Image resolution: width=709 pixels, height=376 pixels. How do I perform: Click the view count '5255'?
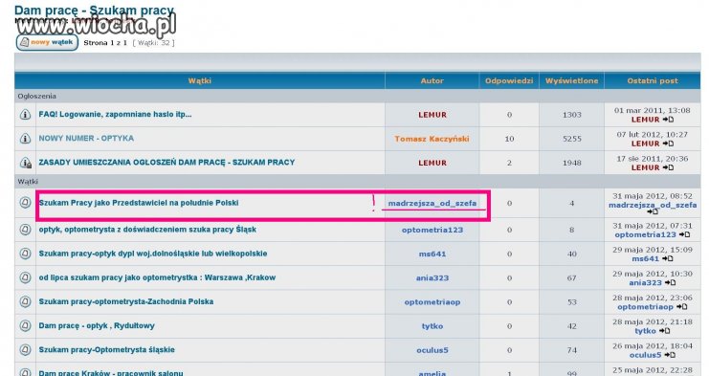[571, 139]
